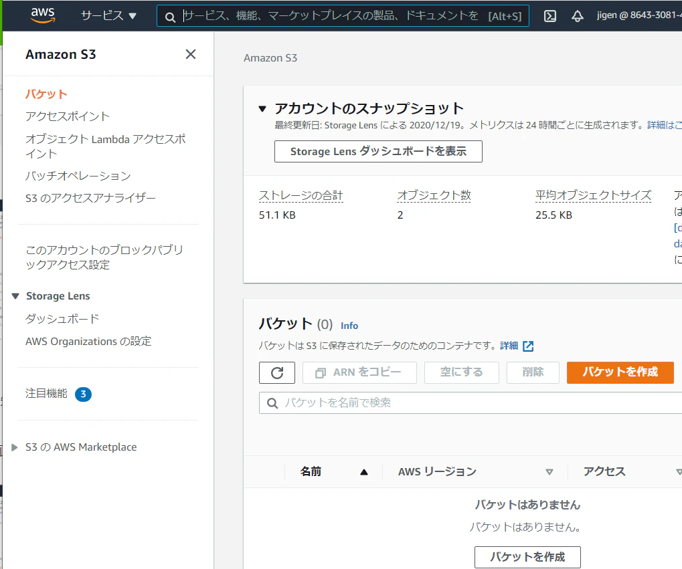Refresh the bucket list
Viewport: 682px width, 569px height.
coord(277,372)
